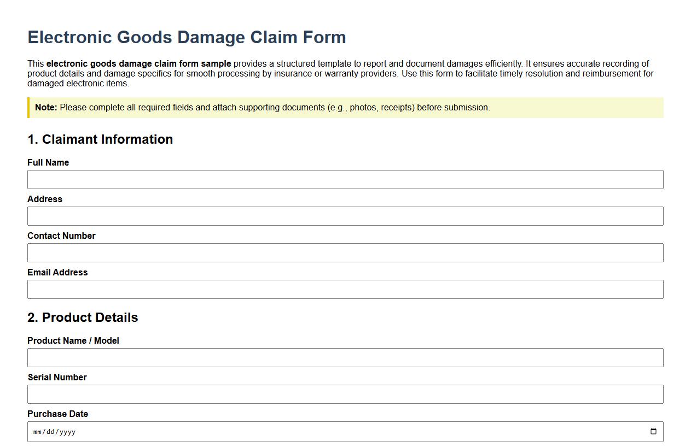Click the Full Name field label

[48, 162]
